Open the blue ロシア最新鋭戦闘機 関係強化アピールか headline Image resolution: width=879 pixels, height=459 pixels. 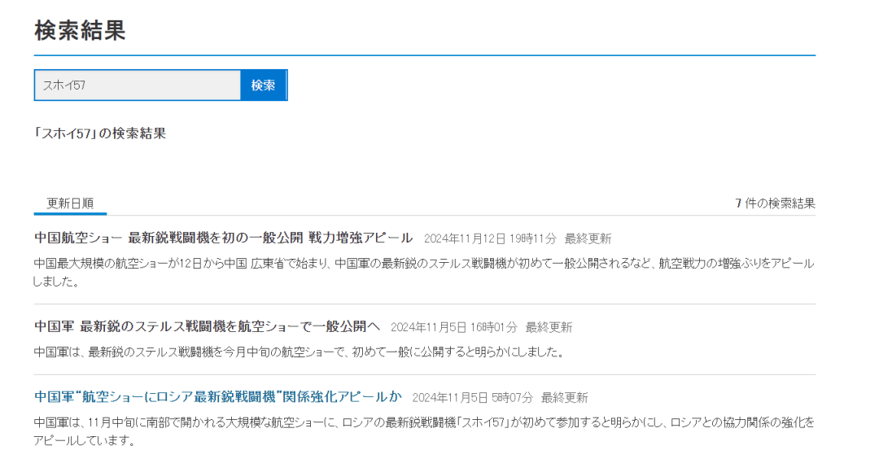tap(218, 397)
